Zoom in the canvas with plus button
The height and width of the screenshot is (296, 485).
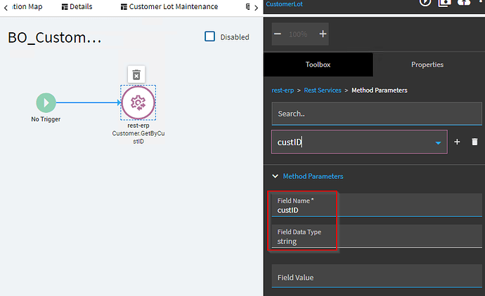click(x=323, y=34)
